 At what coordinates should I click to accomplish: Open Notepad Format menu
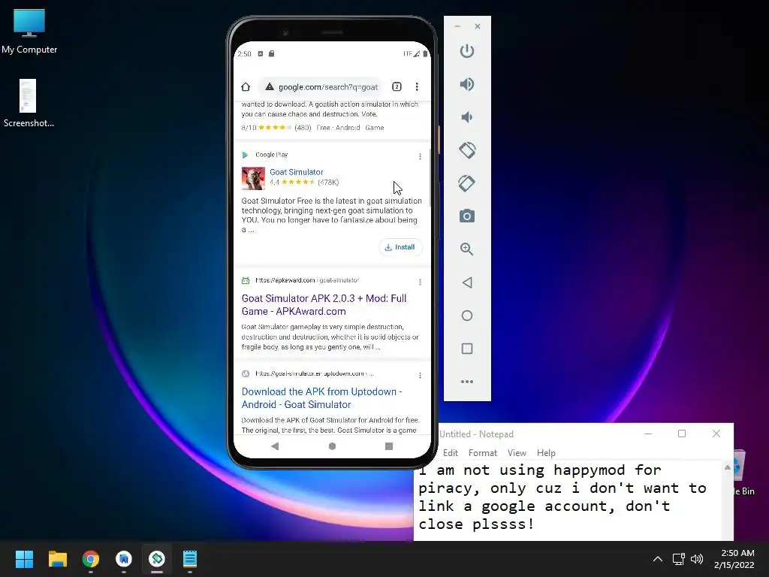click(x=483, y=453)
